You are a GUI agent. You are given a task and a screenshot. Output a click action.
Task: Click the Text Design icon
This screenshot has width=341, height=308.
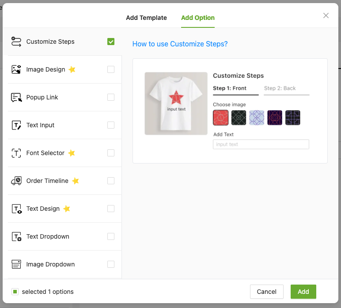pos(16,209)
